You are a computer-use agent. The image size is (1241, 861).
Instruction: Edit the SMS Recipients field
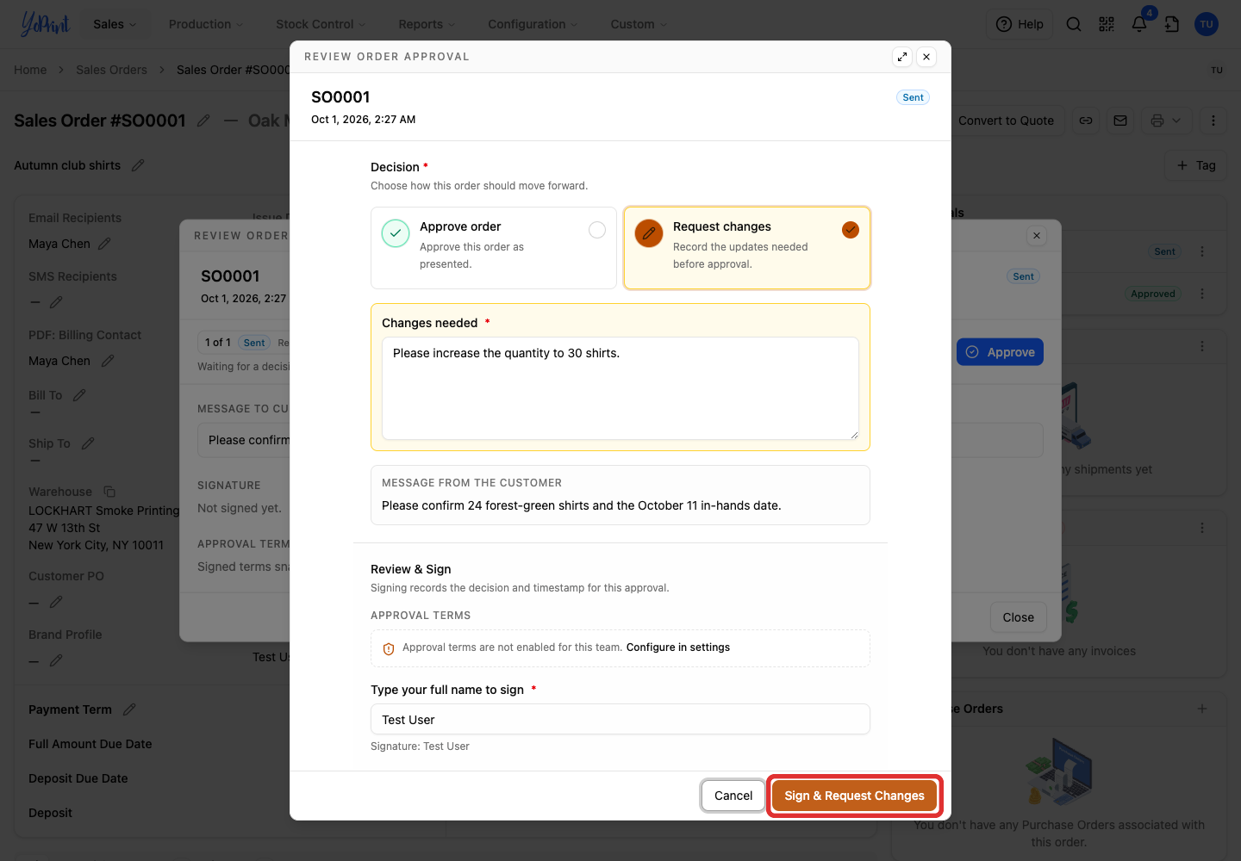pos(56,302)
